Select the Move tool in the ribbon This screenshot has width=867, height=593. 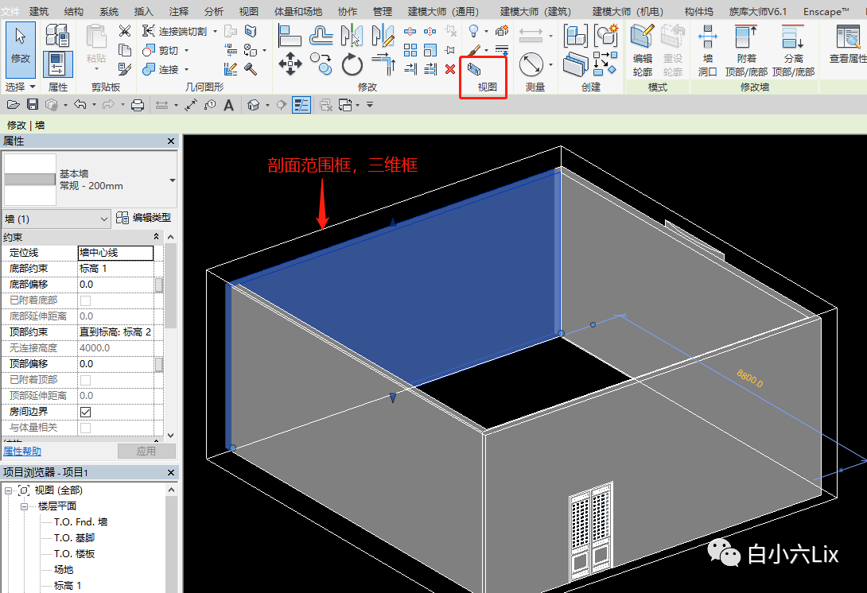pos(290,64)
